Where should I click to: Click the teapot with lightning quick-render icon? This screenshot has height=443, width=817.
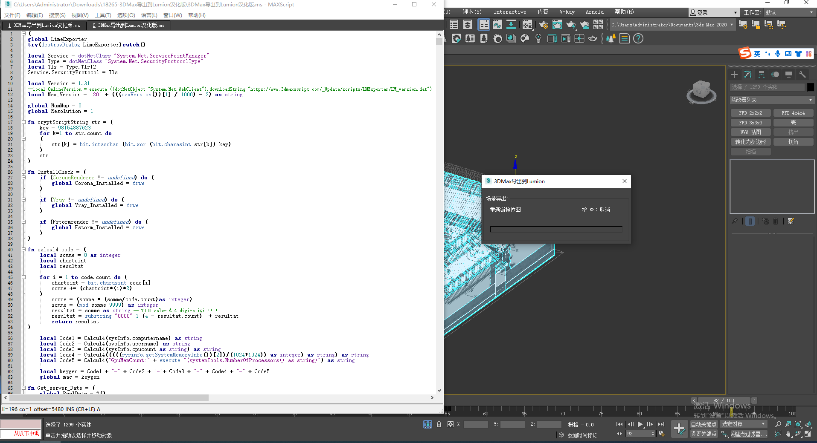pyautogui.click(x=571, y=25)
